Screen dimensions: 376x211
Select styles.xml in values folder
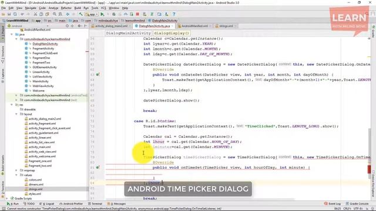pos(35,194)
